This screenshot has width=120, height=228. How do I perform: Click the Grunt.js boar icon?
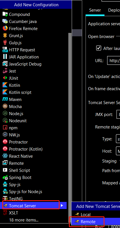pos(5,36)
